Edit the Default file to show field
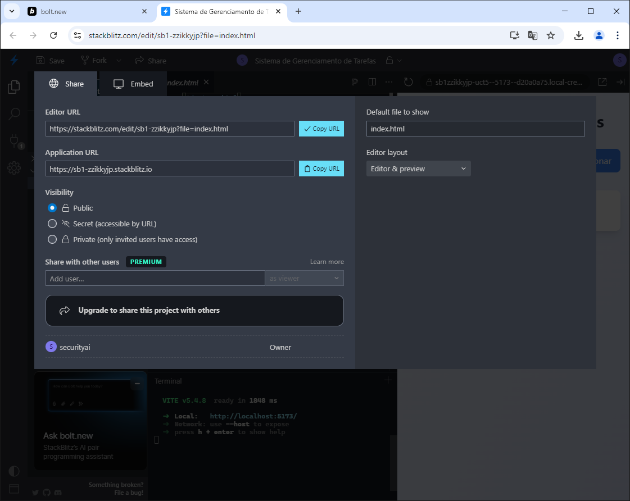Screen dimensions: 630x501 (475, 129)
